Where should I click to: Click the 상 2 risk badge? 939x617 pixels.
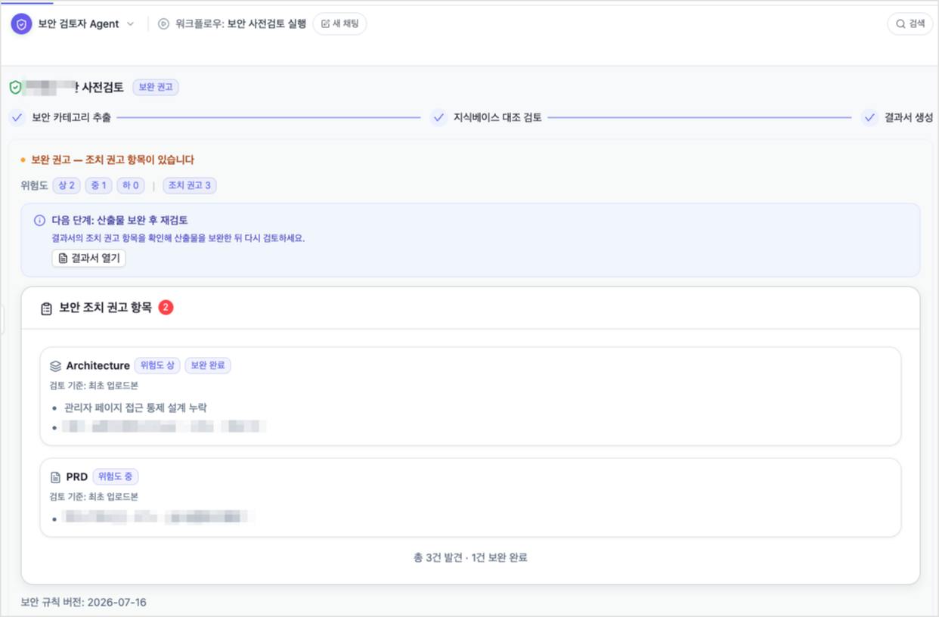click(x=67, y=185)
